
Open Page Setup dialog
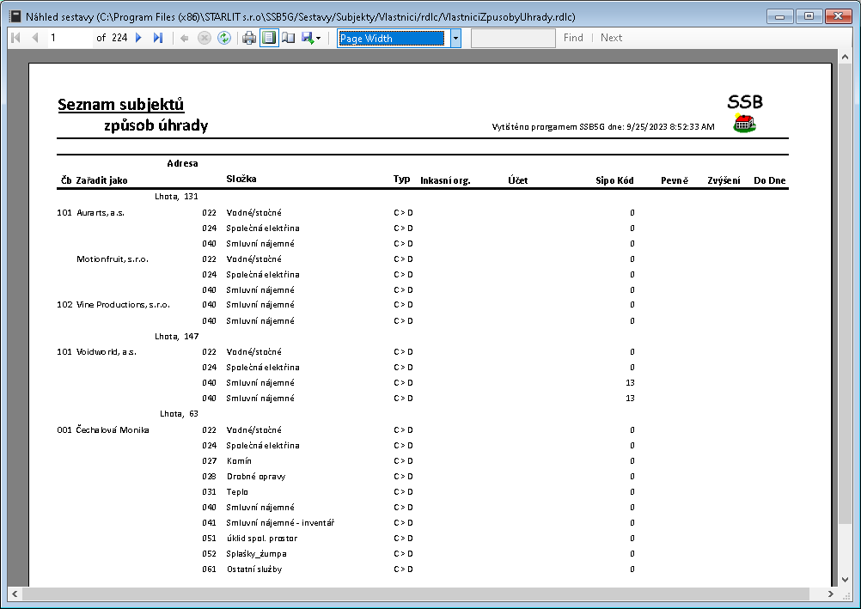coord(289,38)
